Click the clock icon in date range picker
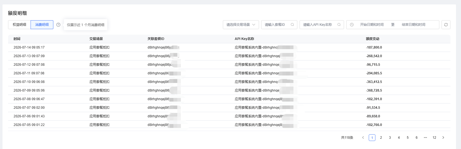Image resolution: width=461 pixels, height=149 pixels. point(352,25)
